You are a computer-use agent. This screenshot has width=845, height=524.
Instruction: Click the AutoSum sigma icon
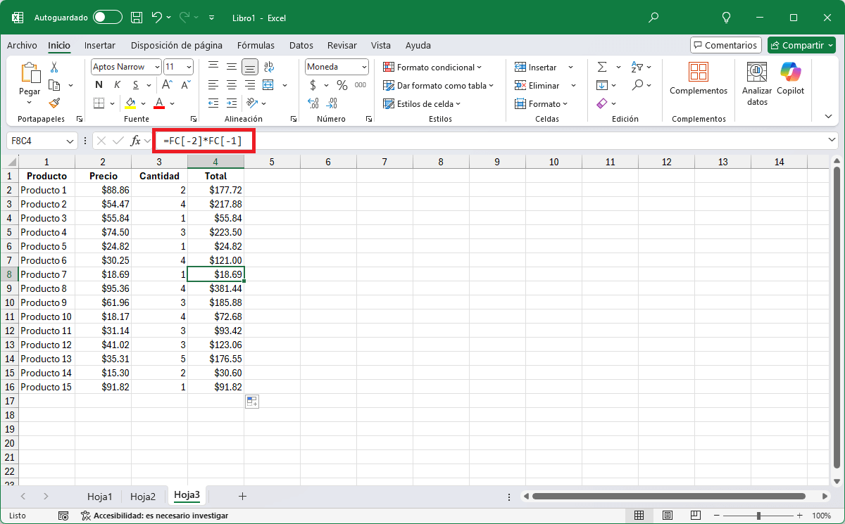pos(602,68)
